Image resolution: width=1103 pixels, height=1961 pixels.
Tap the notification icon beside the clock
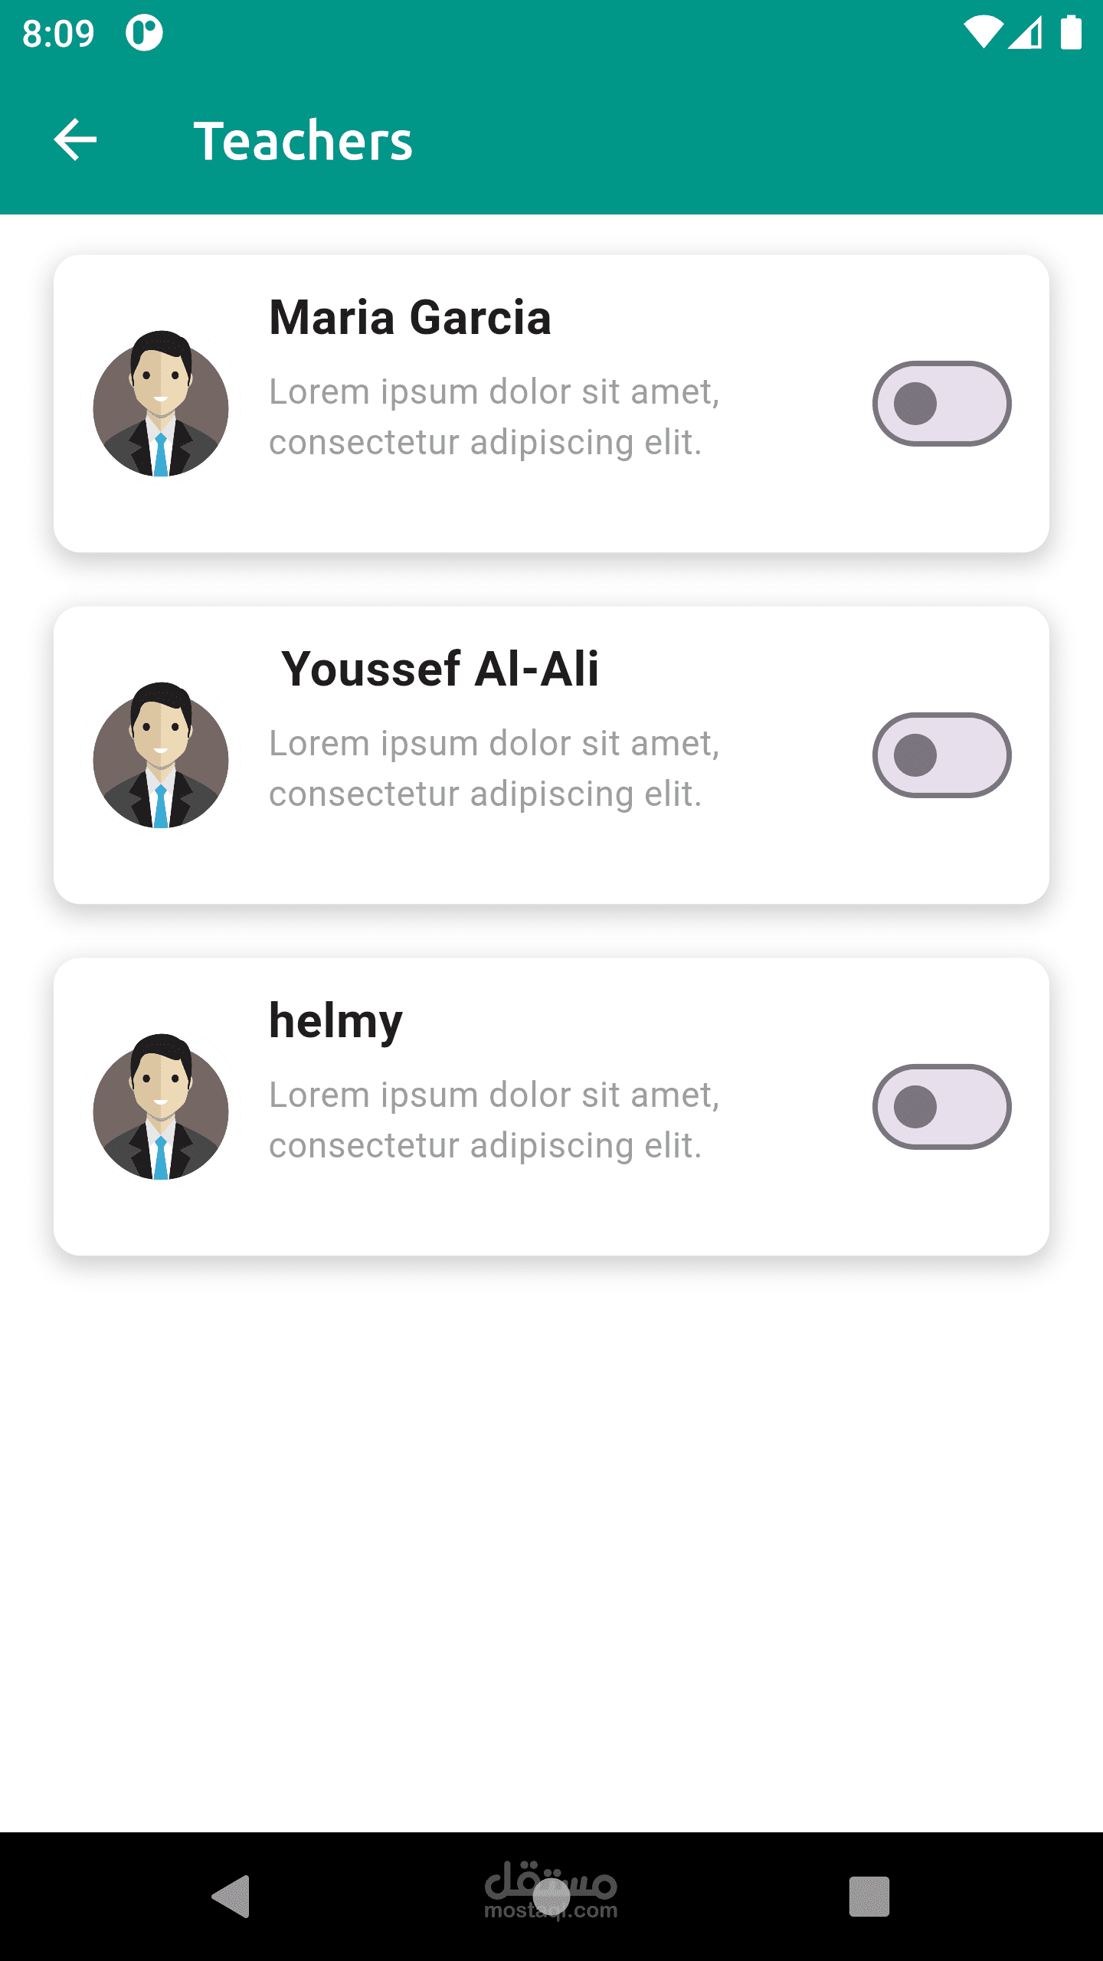[x=144, y=33]
